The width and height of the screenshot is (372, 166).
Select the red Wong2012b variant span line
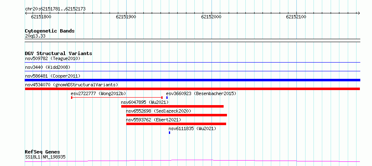pos(117,98)
